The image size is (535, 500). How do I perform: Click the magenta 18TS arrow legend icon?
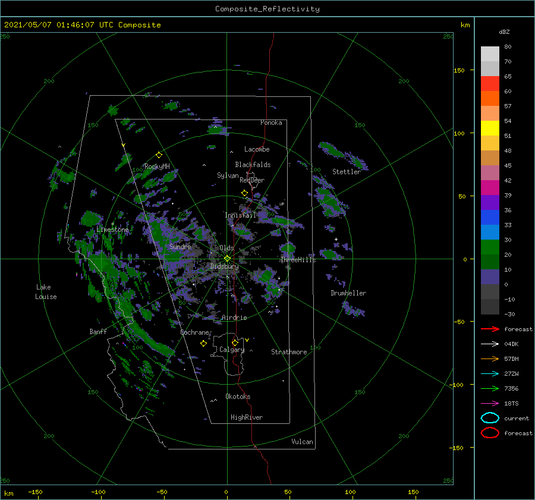[490, 403]
